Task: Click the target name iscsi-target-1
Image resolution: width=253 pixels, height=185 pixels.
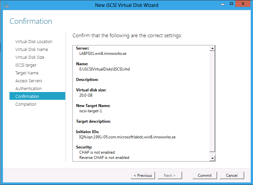Action: 90,111
